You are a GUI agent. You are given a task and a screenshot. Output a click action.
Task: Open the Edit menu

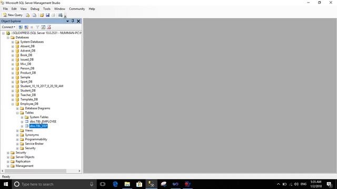click(x=14, y=9)
